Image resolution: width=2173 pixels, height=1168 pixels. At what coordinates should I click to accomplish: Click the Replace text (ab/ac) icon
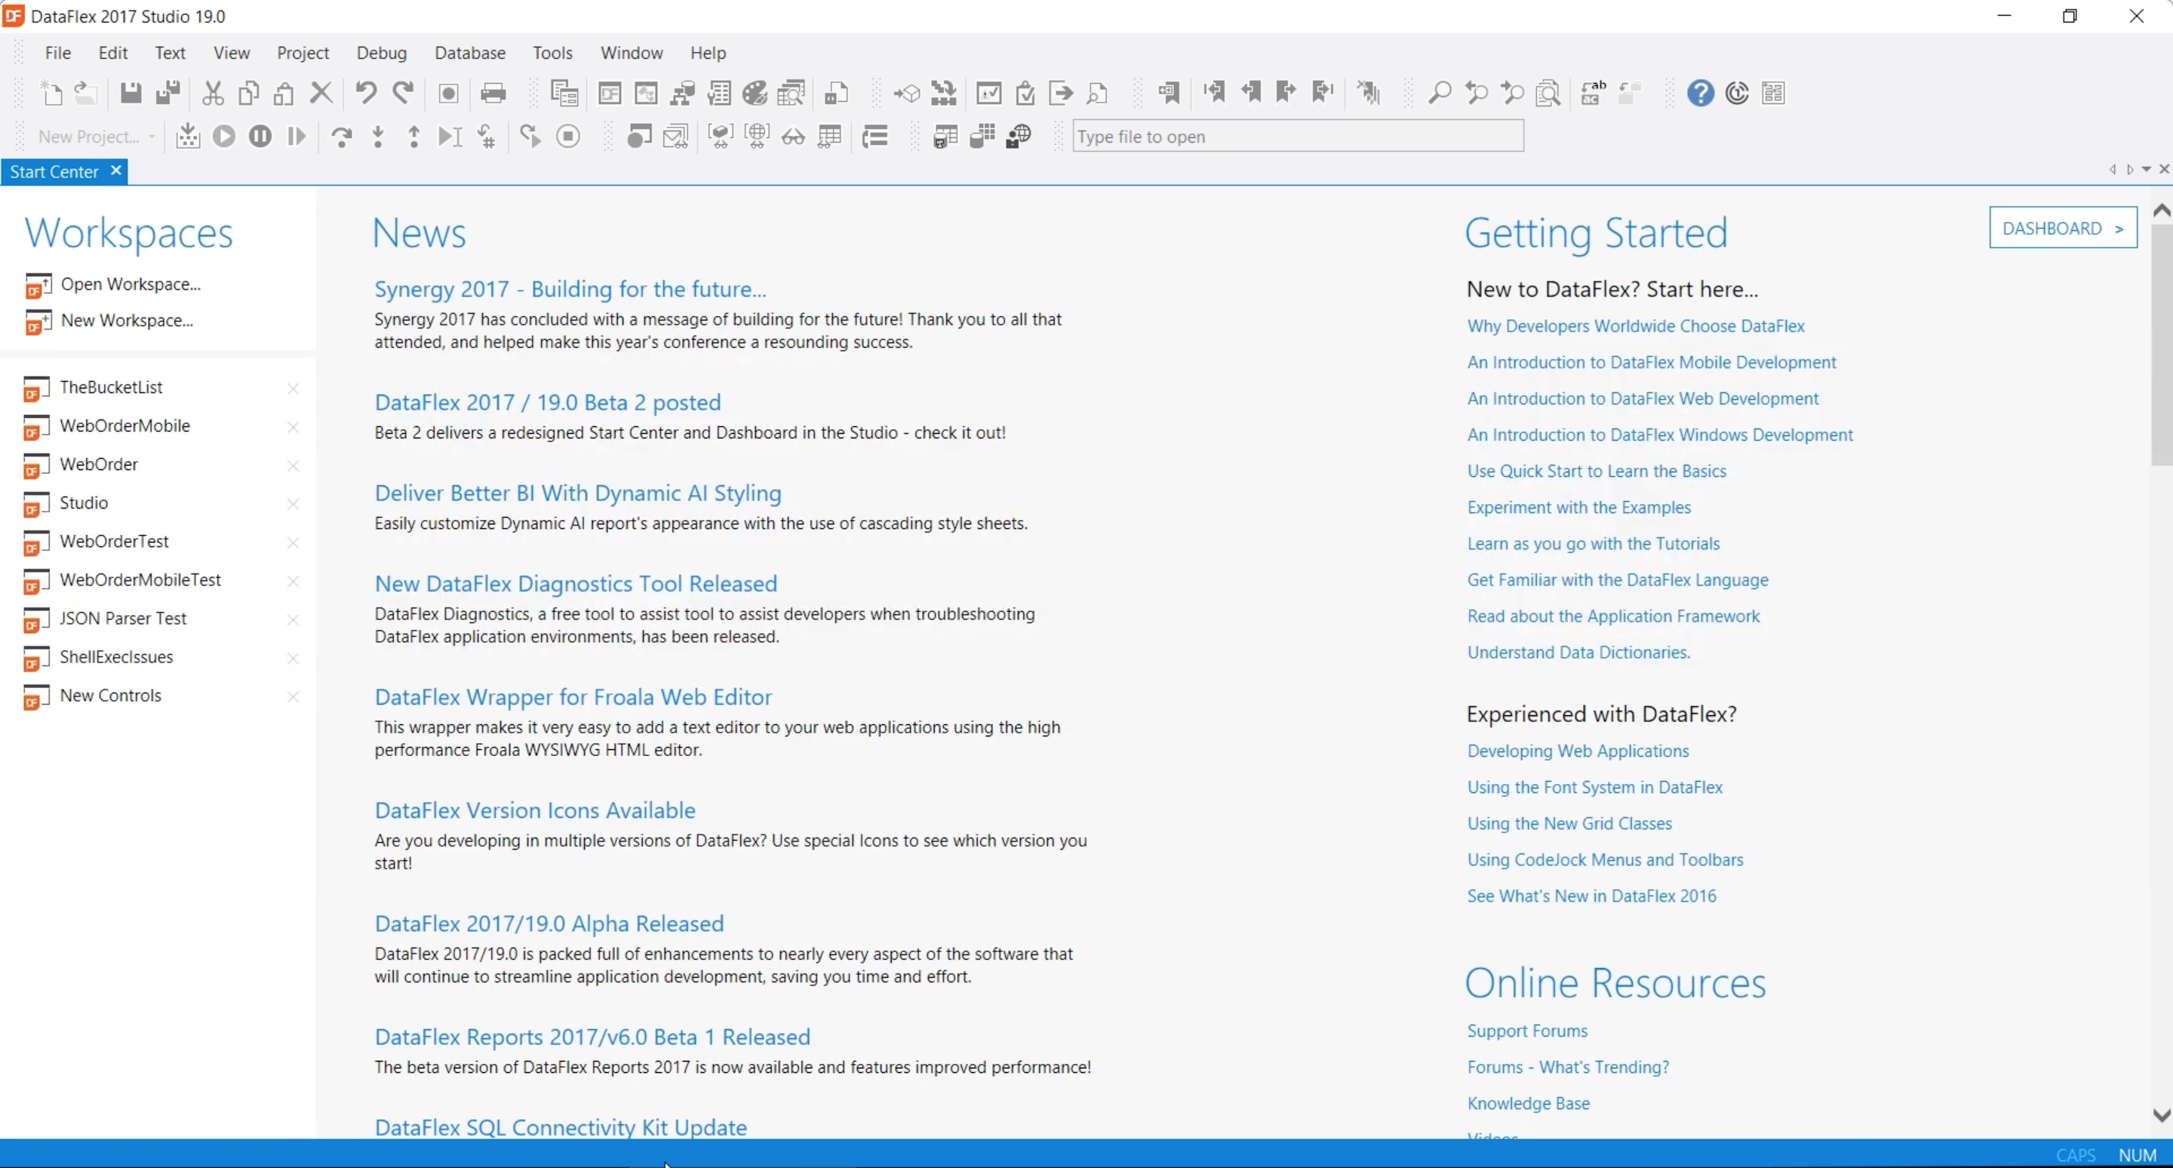click(x=1593, y=93)
